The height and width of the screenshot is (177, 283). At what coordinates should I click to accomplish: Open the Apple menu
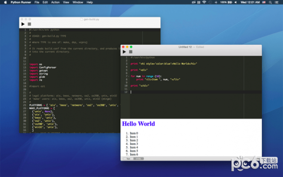coord(5,2)
